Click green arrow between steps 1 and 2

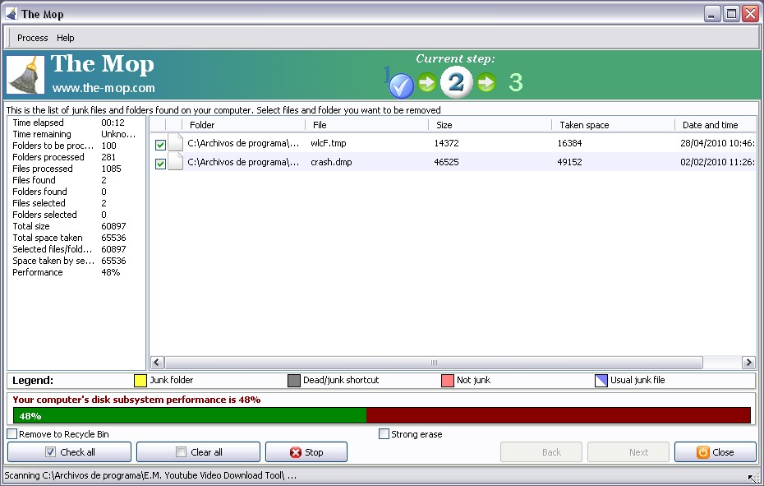(427, 82)
